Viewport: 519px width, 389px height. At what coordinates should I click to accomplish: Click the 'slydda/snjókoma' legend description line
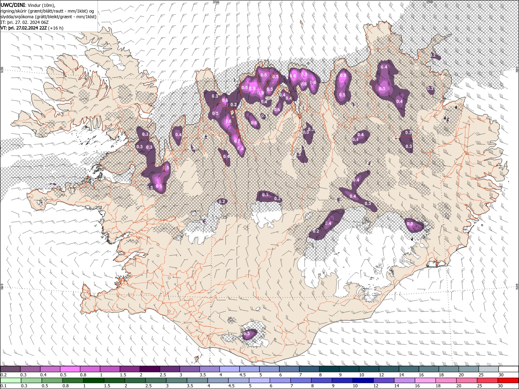click(48, 17)
